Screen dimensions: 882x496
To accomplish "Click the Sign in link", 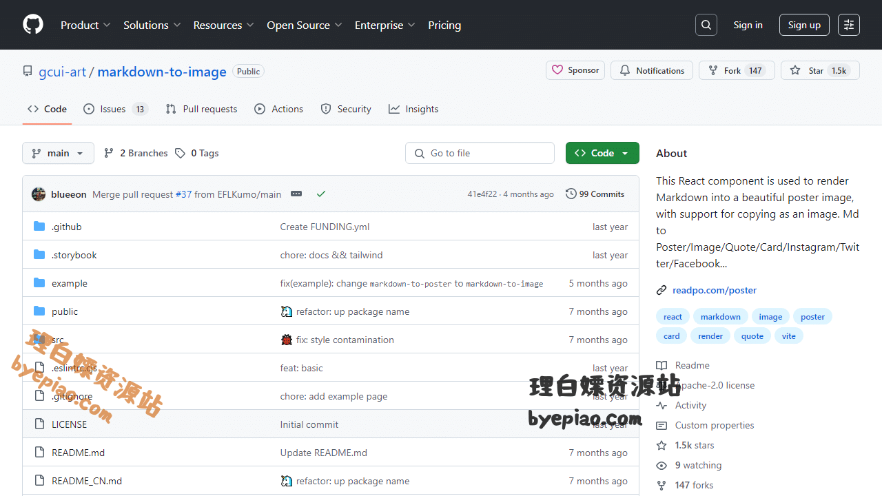I will point(748,25).
